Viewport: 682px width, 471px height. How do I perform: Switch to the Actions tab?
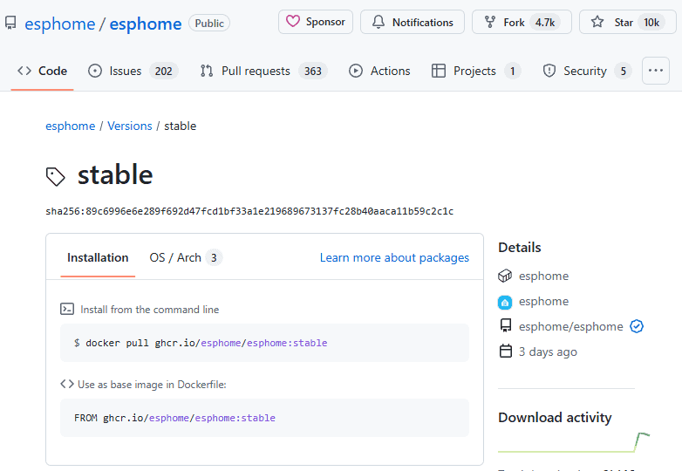tap(379, 72)
